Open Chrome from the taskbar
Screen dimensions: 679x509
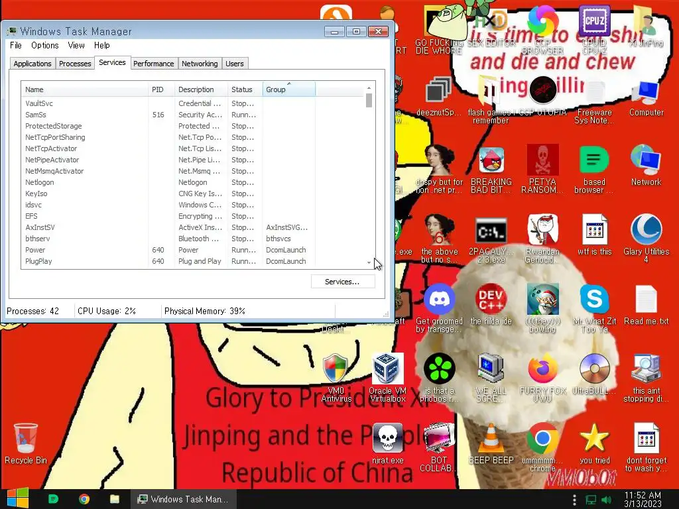tap(84, 499)
